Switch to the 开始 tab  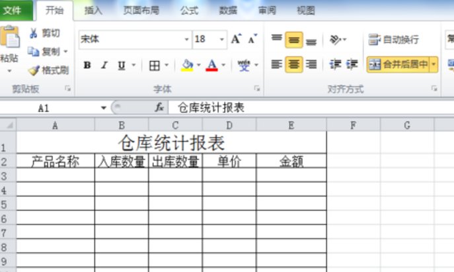coord(54,11)
